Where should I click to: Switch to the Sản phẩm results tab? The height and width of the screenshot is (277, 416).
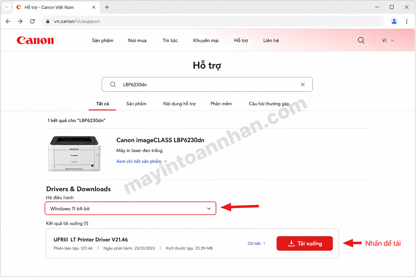(136, 104)
